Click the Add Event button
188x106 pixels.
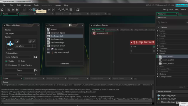[x=65, y=64]
